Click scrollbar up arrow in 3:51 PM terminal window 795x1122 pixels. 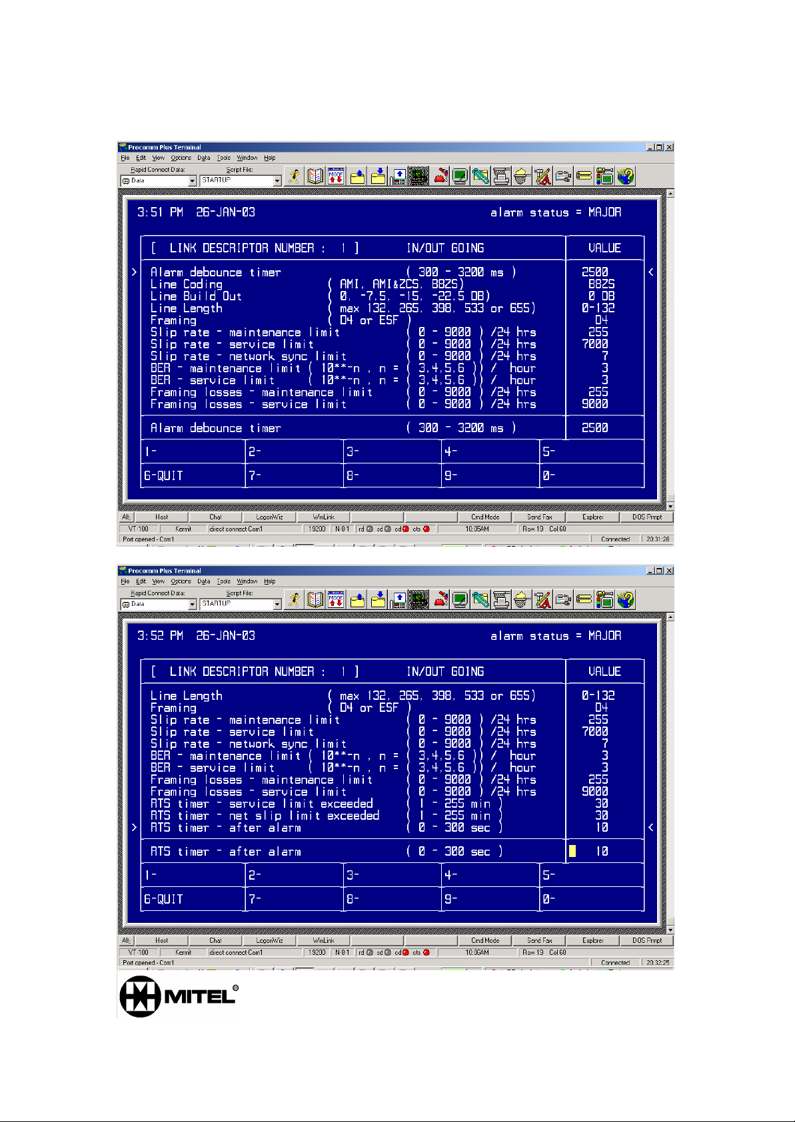point(670,194)
